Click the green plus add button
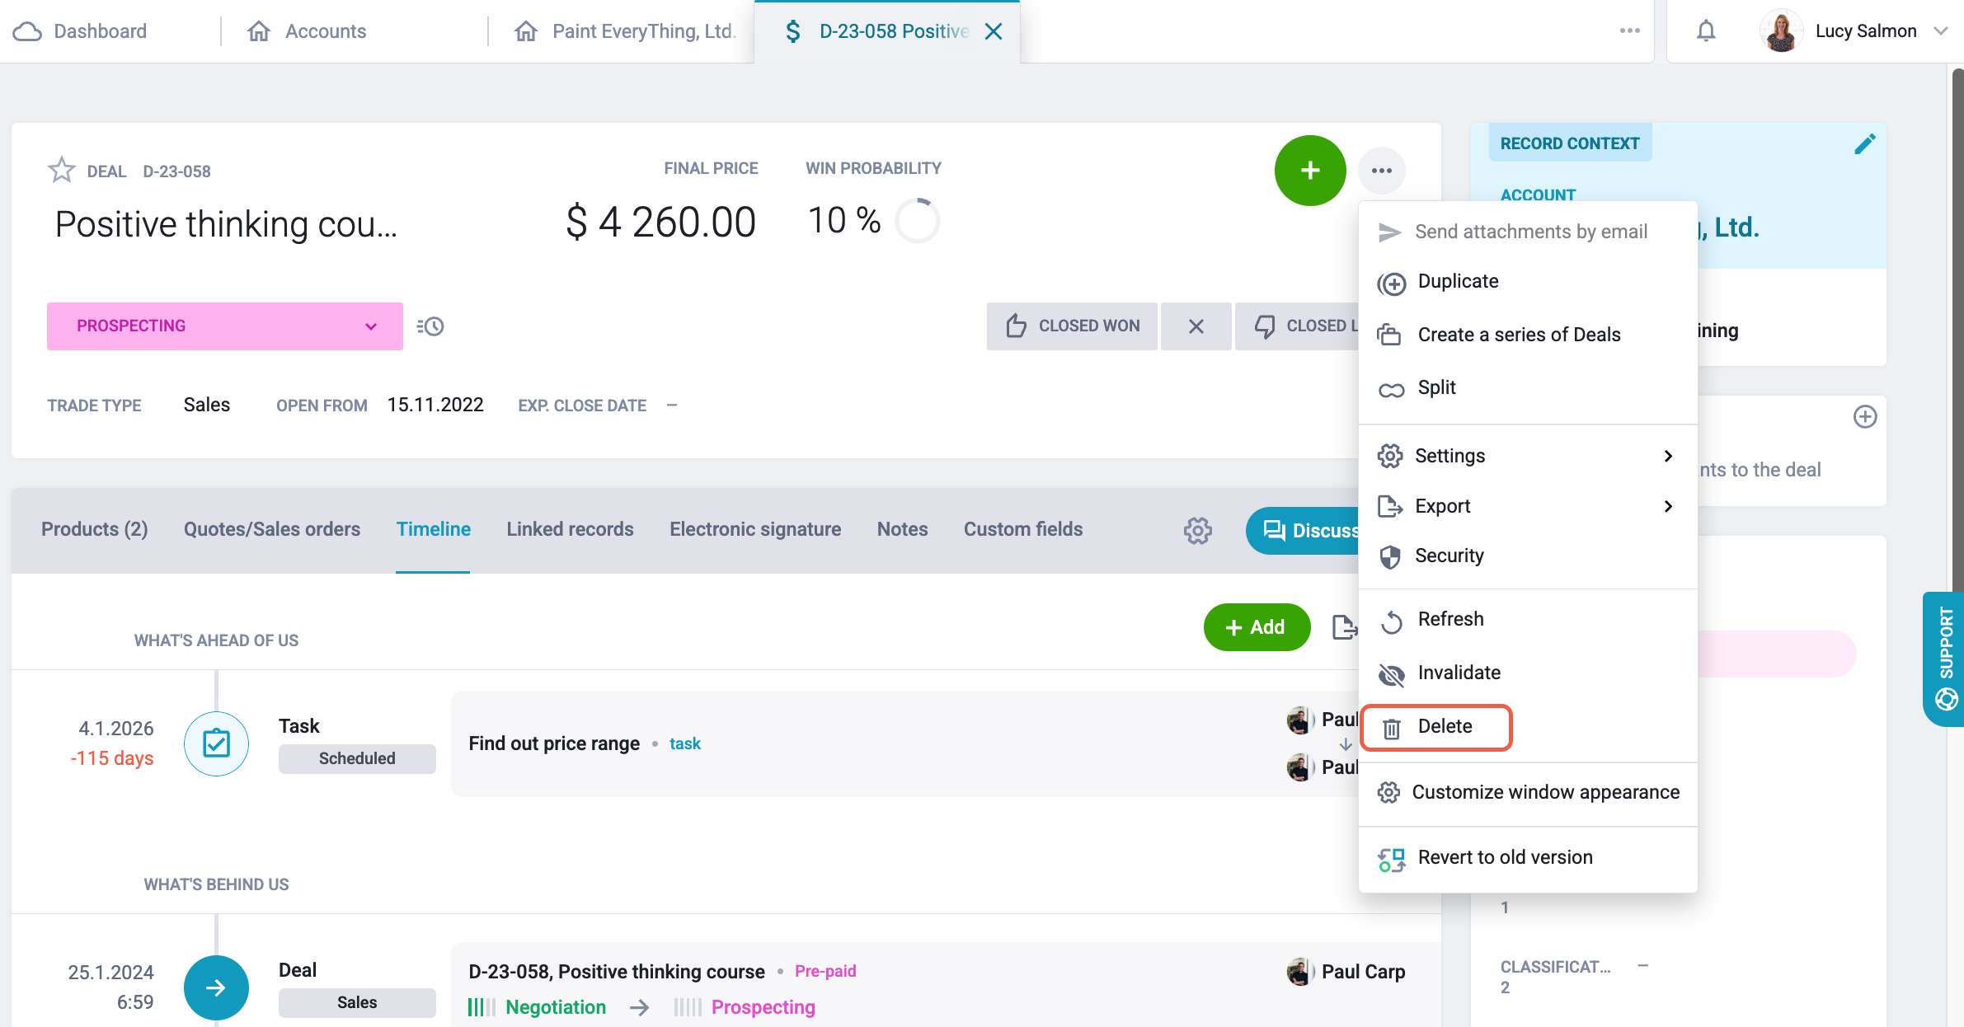The image size is (1964, 1027). (x=1309, y=171)
